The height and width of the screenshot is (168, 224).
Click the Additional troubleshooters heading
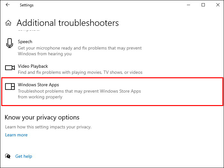click(68, 23)
